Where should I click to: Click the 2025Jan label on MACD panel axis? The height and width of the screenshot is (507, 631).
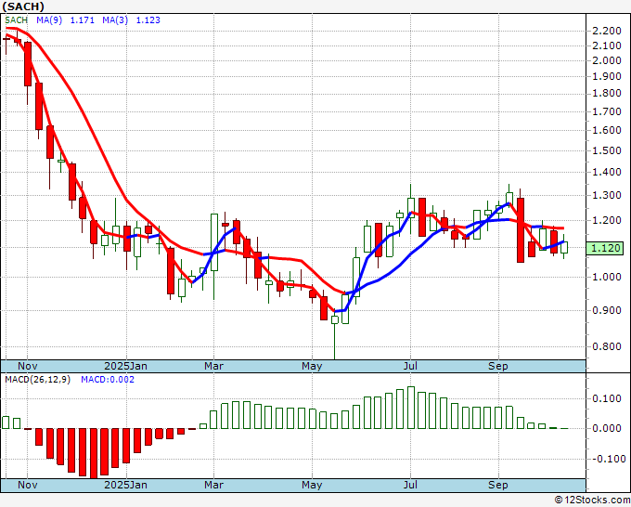[125, 485]
